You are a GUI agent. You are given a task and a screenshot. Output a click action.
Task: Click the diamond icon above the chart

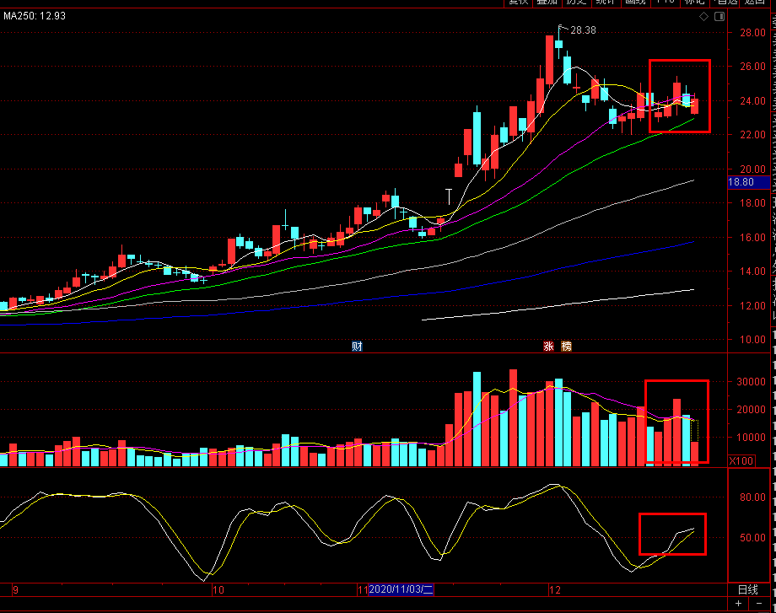click(703, 17)
